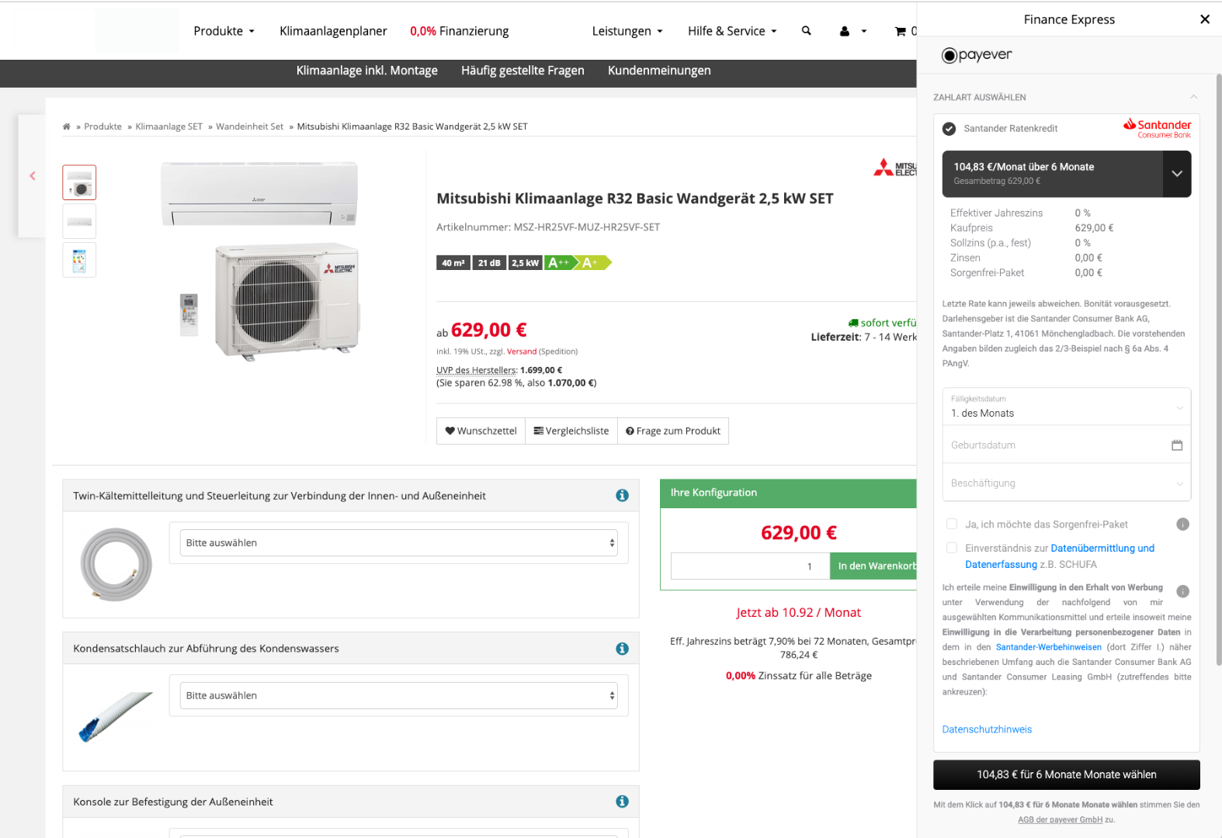The width and height of the screenshot is (1222, 838).
Task: Add product to Wunschzettel
Action: click(x=481, y=431)
